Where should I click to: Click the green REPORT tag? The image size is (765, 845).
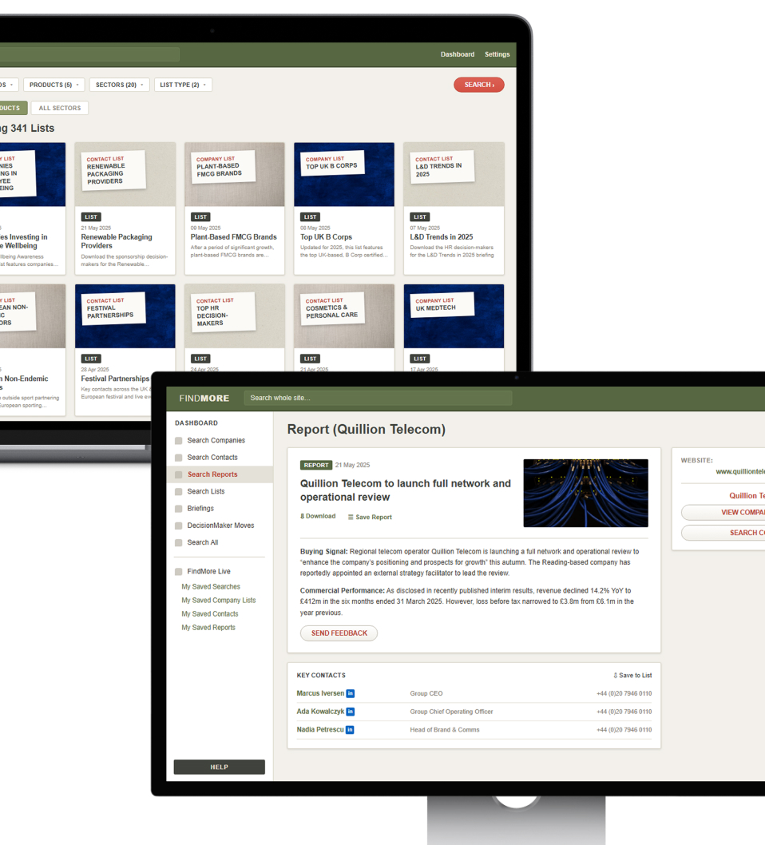tap(315, 465)
